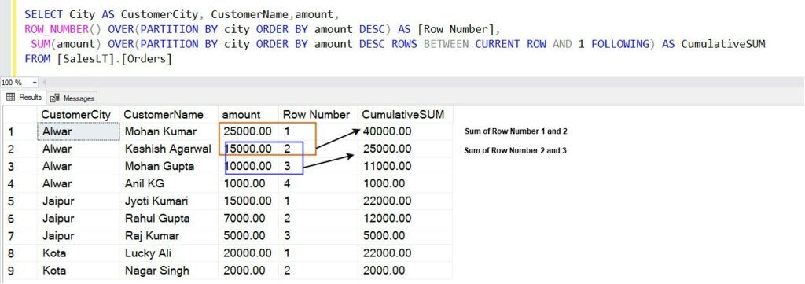
Task: Click the Row Number column header
Action: [x=318, y=115]
